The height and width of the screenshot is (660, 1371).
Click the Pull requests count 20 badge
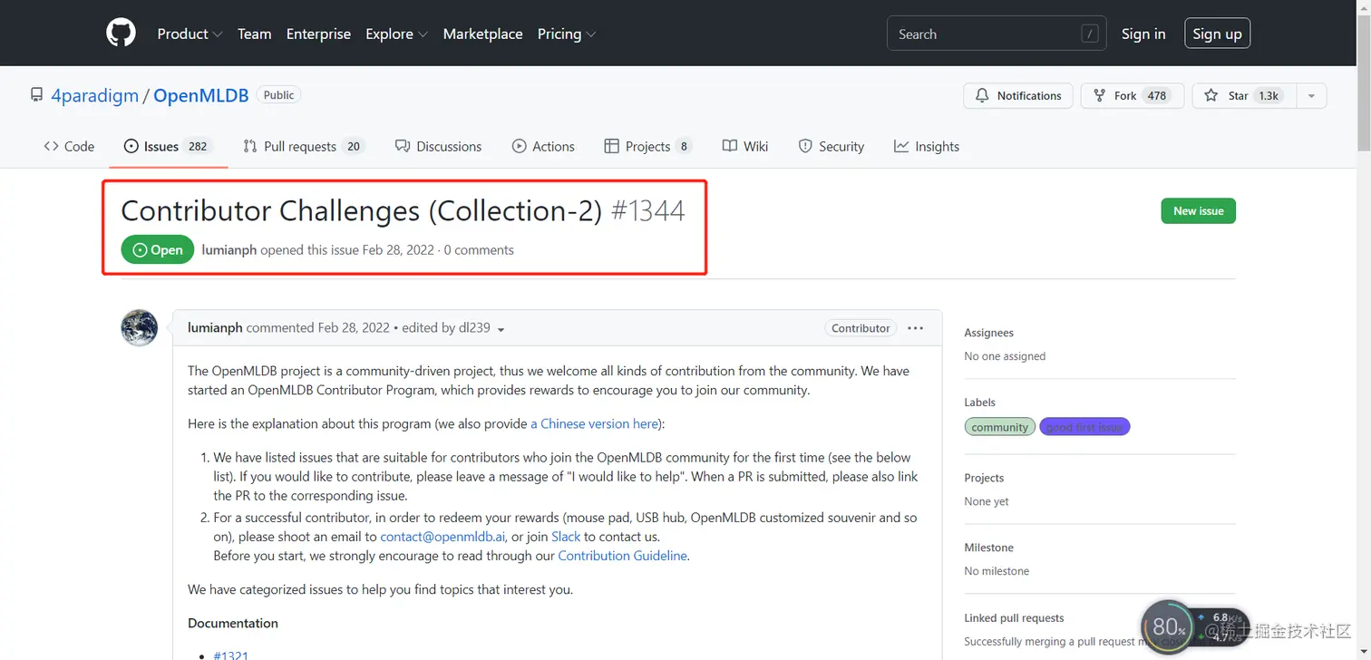pos(354,146)
